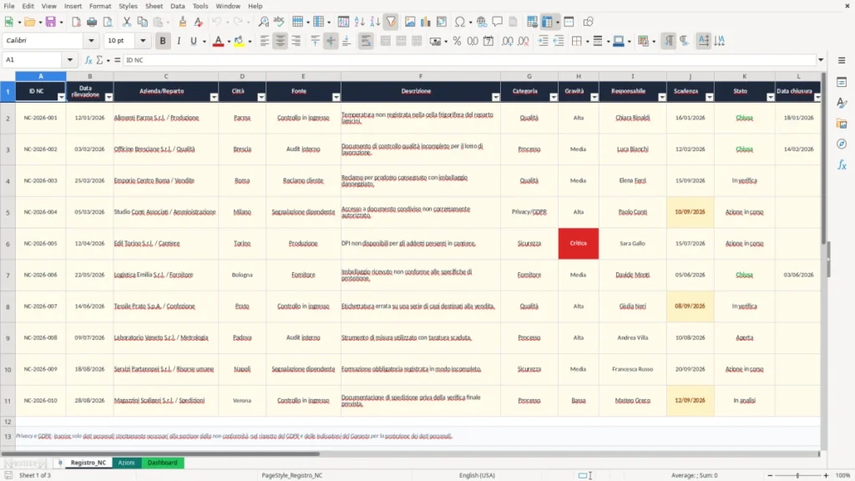Toggle Align Left

(x=265, y=41)
